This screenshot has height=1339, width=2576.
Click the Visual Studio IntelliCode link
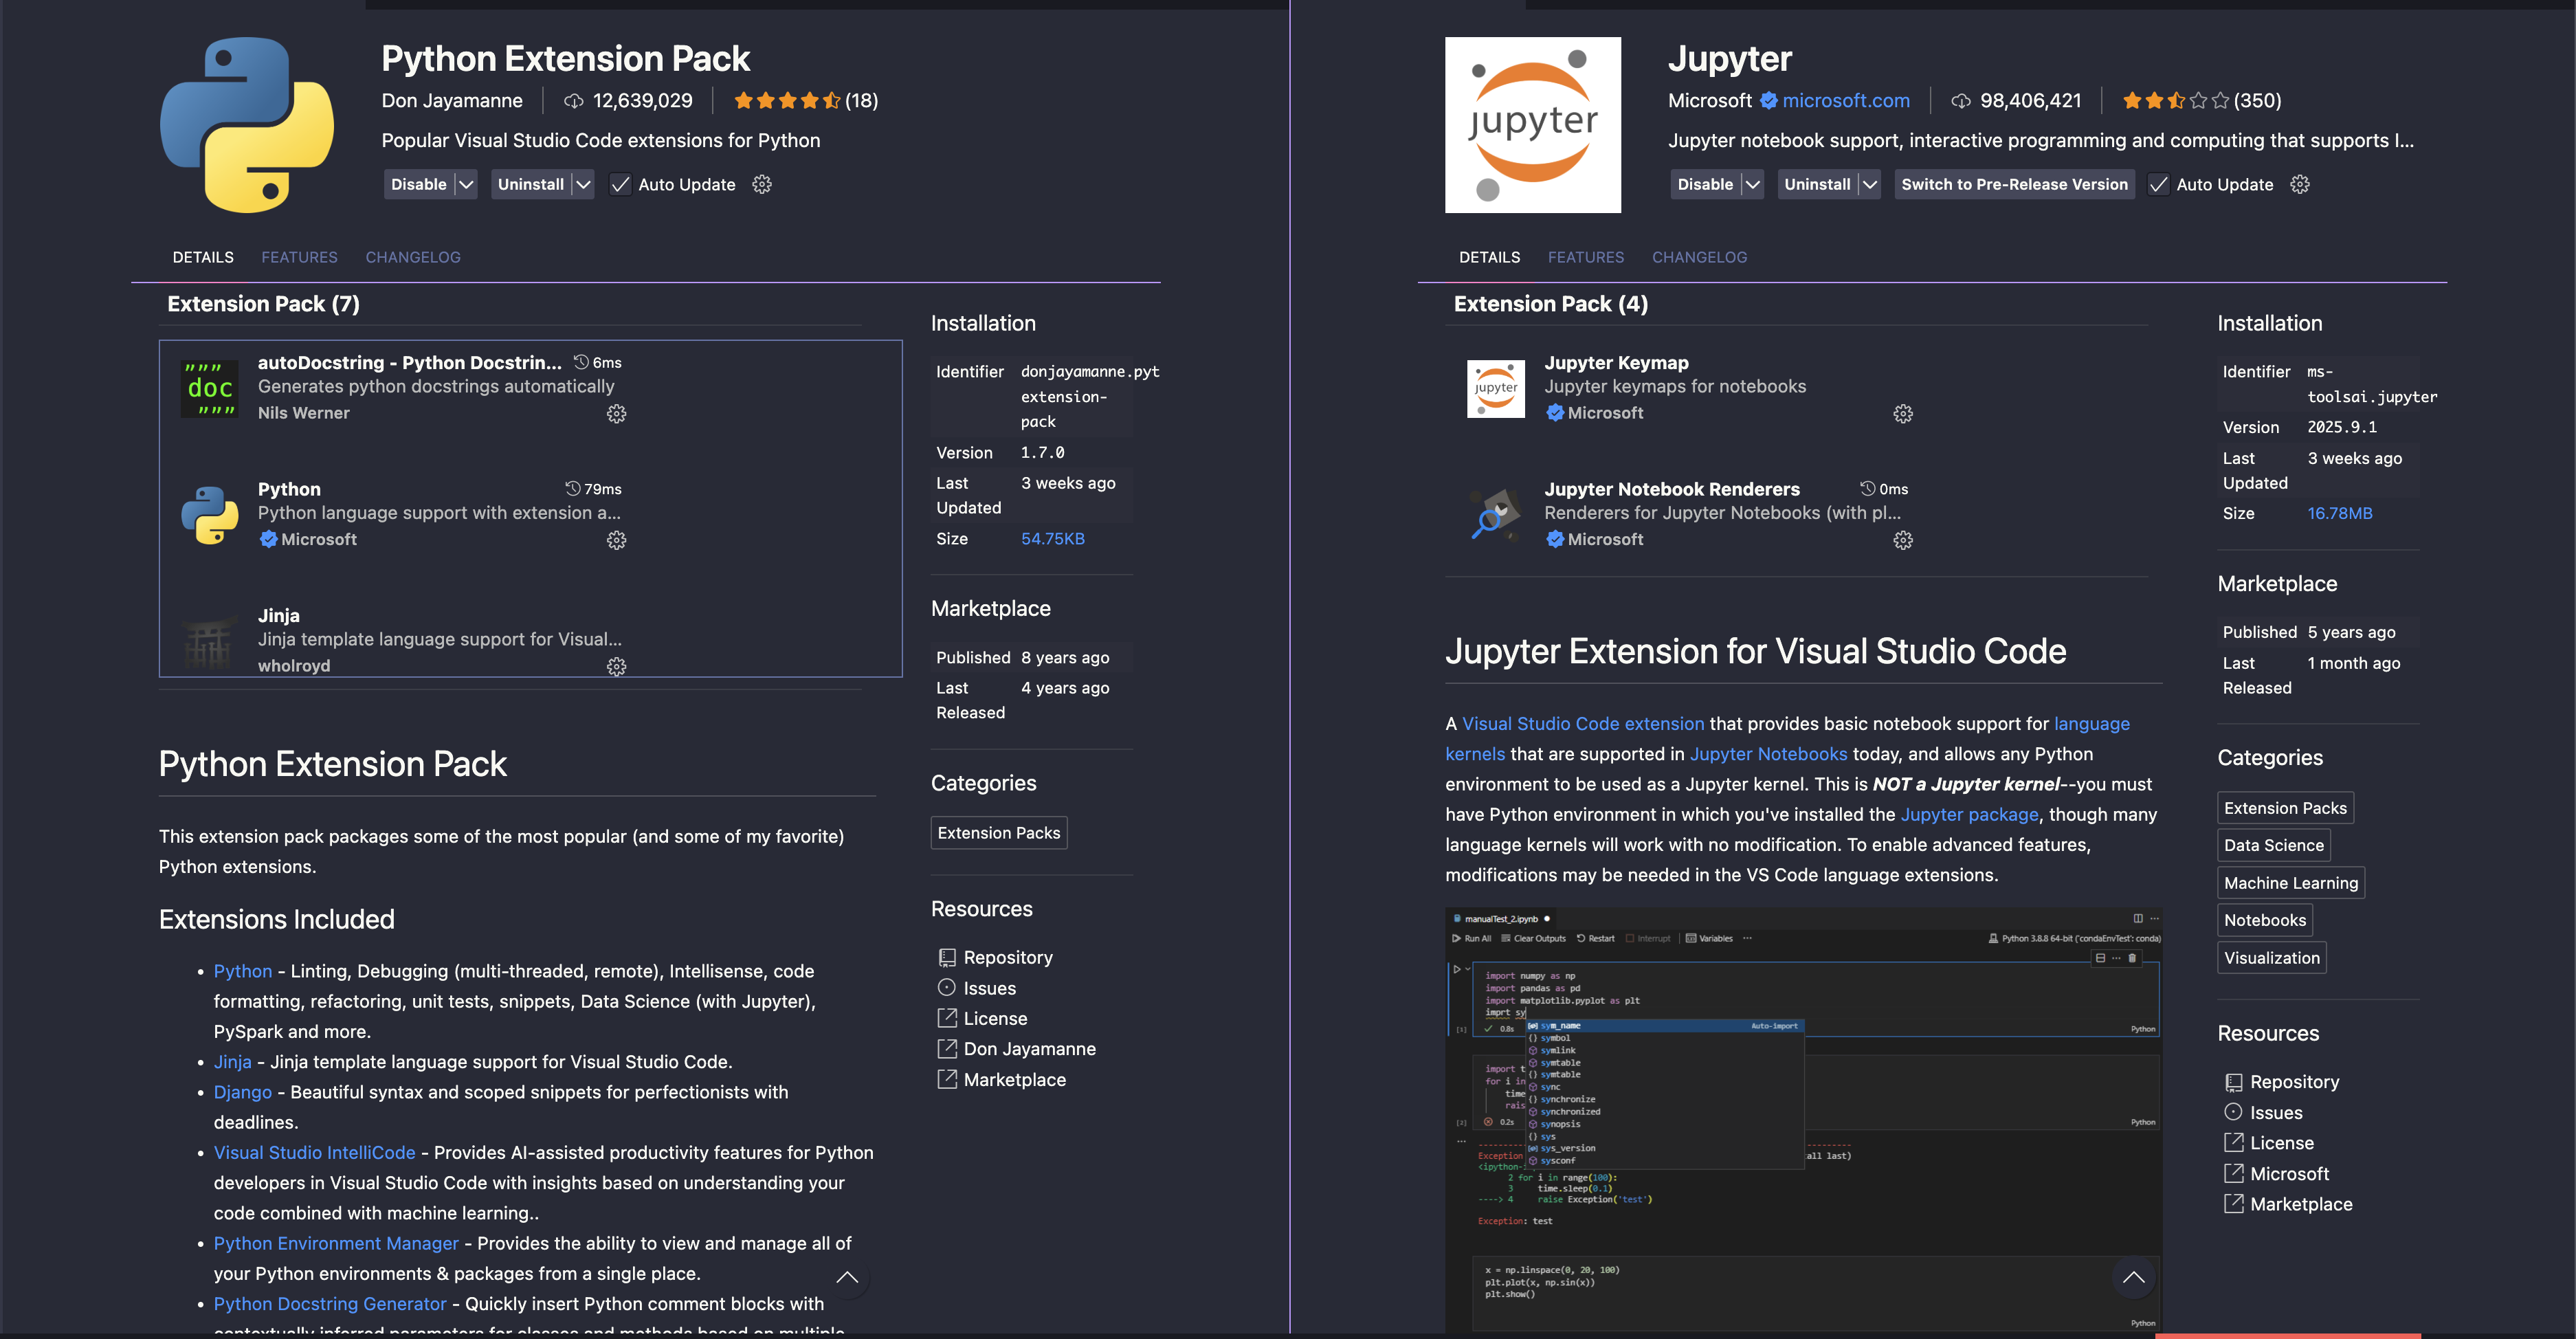tap(314, 1152)
